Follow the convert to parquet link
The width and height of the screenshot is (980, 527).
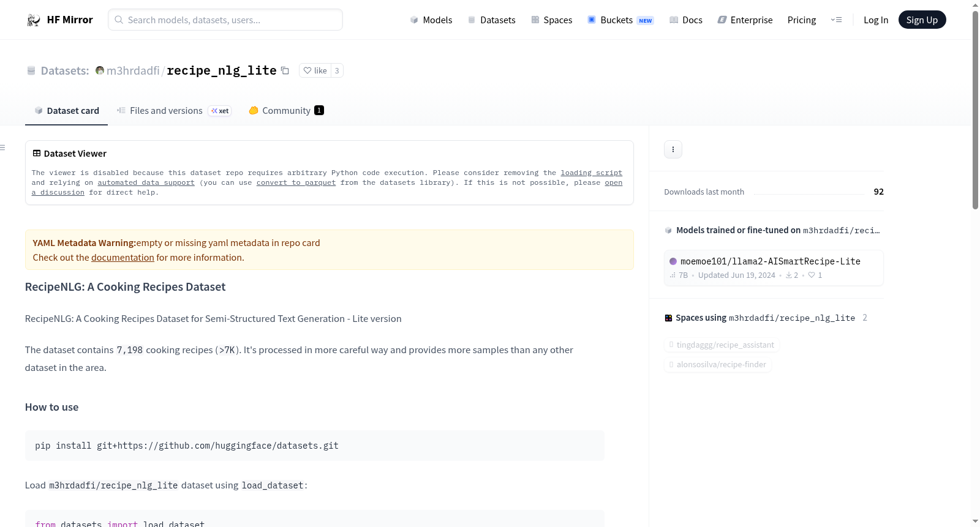coord(296,183)
